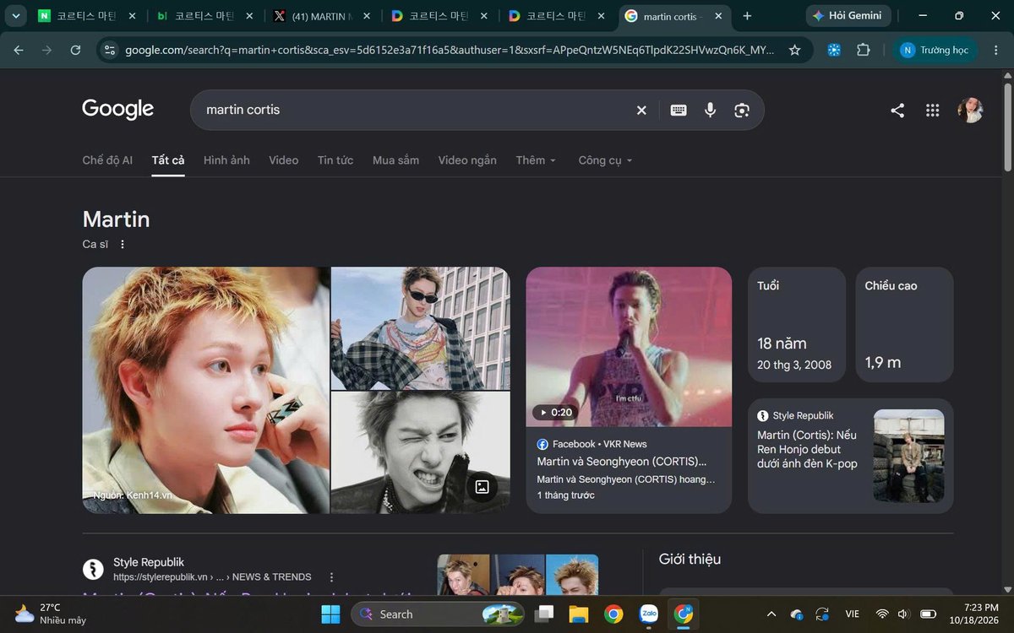Open the Trường học profile button
Viewport: 1014px width, 633px height.
(x=935, y=51)
